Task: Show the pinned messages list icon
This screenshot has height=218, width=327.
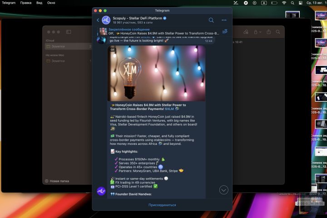Action: (225, 31)
